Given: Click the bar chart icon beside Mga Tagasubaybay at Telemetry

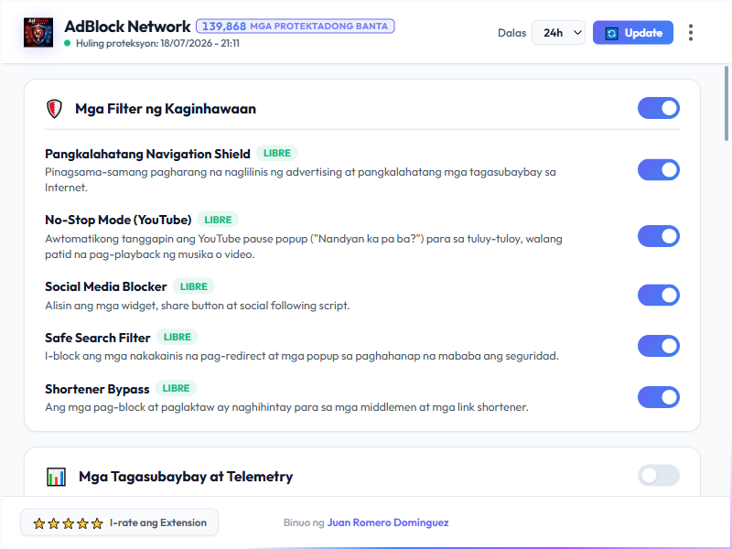Looking at the screenshot, I should (56, 477).
